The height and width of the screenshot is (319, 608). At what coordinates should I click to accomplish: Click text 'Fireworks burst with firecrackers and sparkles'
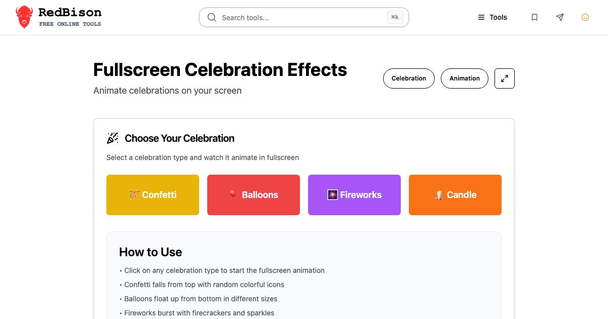tap(199, 313)
